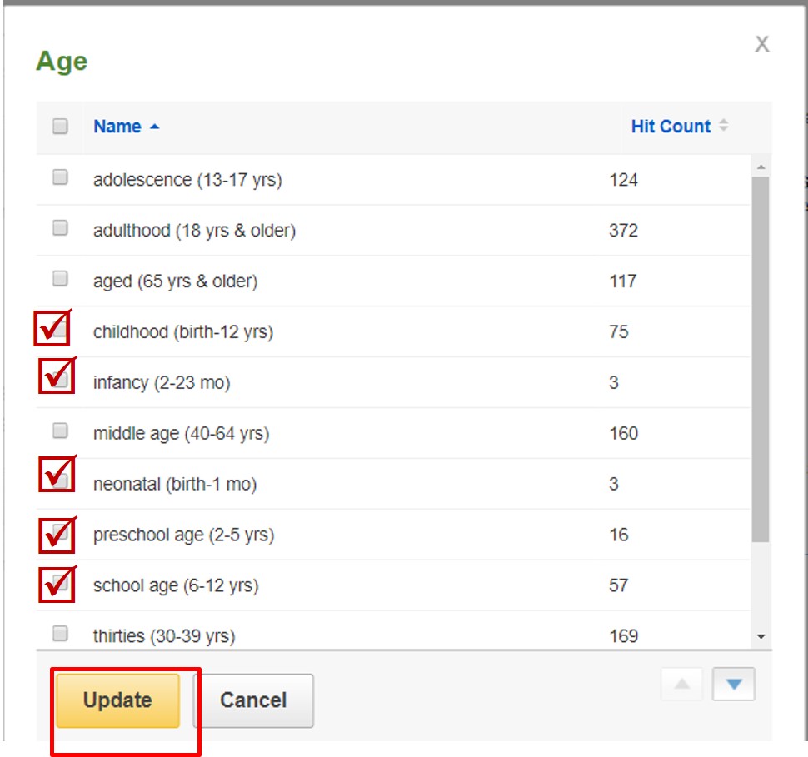
Task: Check the adolescence (13-17 yrs) checkbox
Action: click(60, 177)
